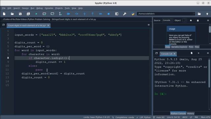Run selection or current line

[x=60, y=14]
